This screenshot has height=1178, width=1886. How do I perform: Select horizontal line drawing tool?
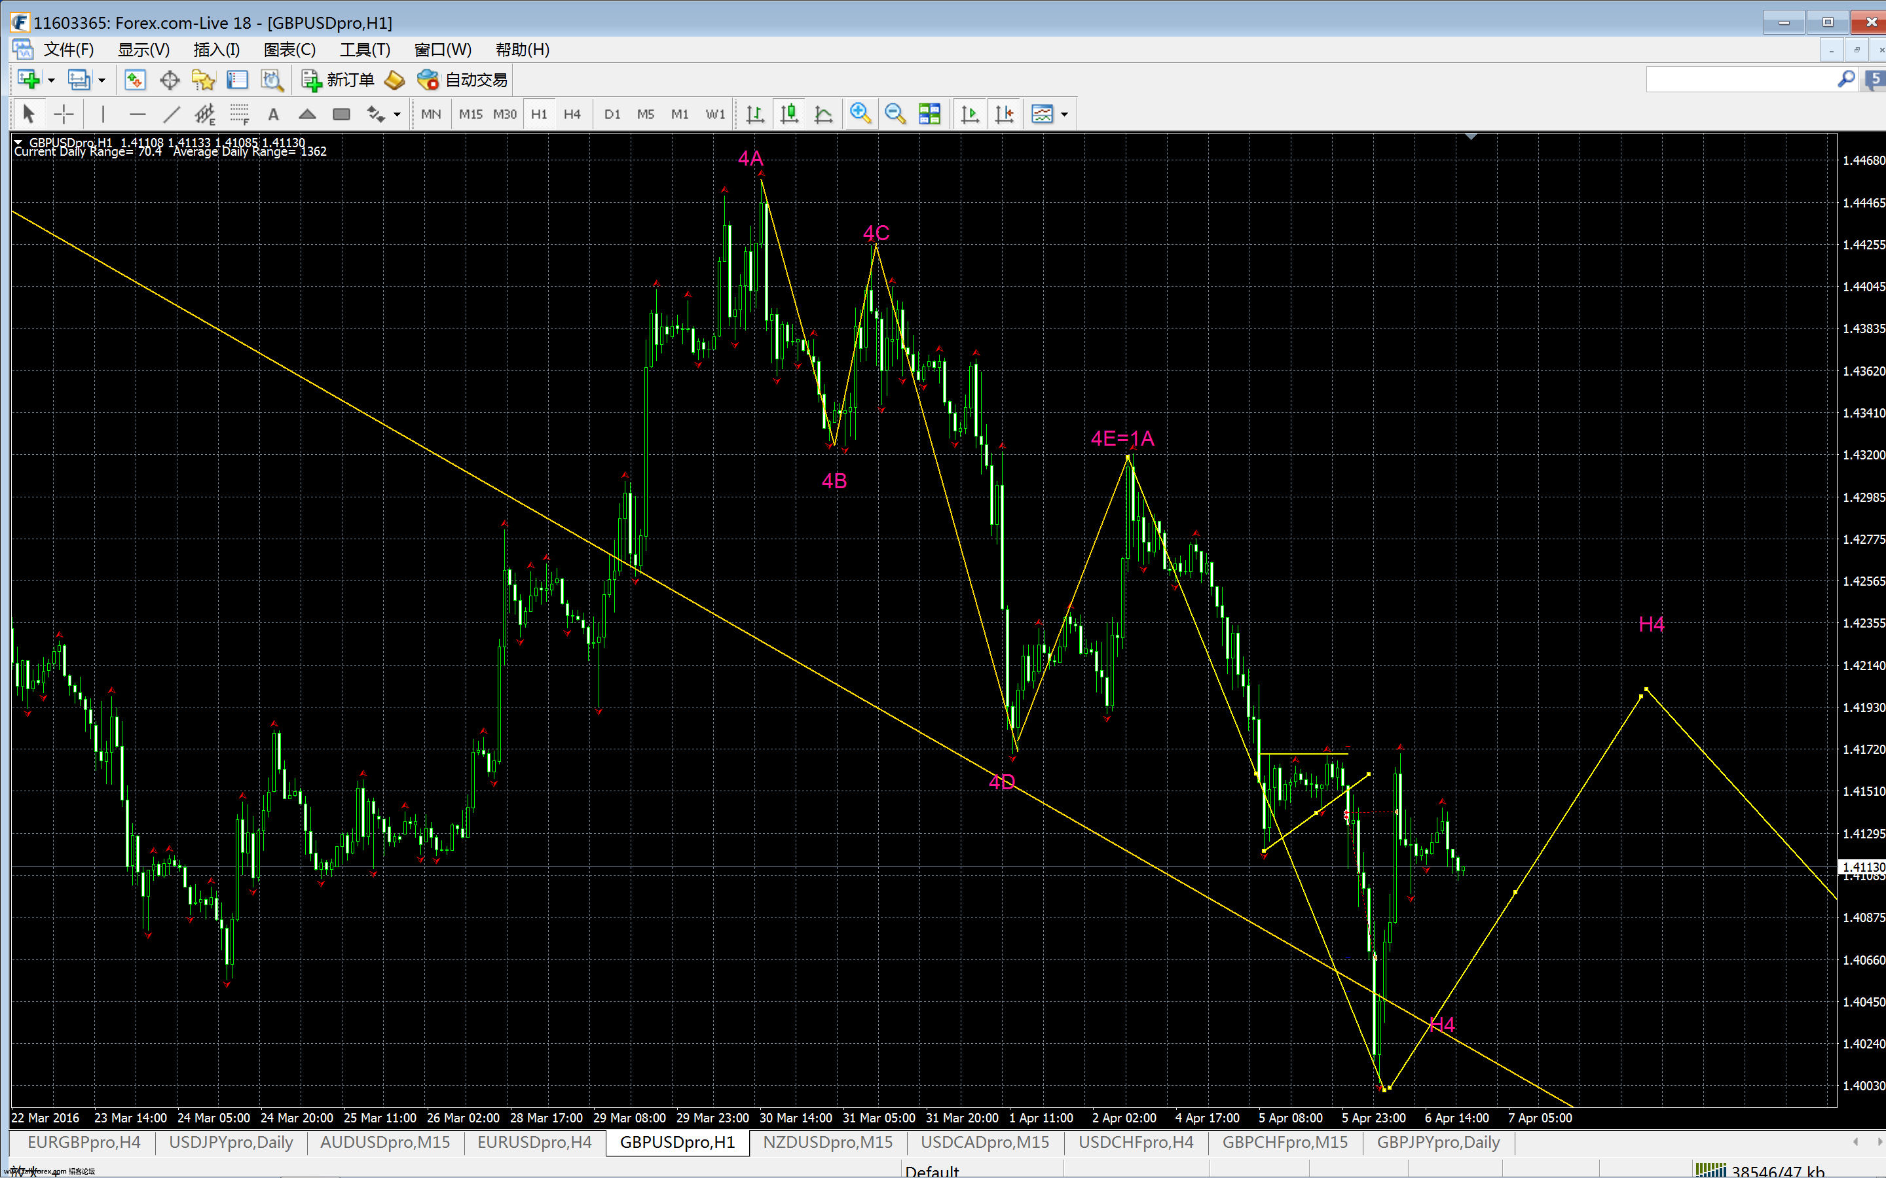pos(137,115)
